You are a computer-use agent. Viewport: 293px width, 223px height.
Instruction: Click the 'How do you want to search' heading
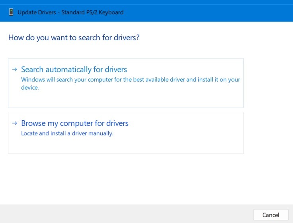click(x=74, y=38)
